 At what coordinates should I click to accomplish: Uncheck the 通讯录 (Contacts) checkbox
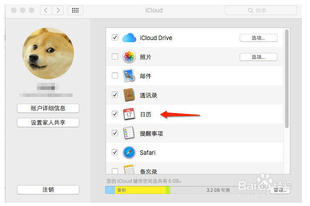115,95
